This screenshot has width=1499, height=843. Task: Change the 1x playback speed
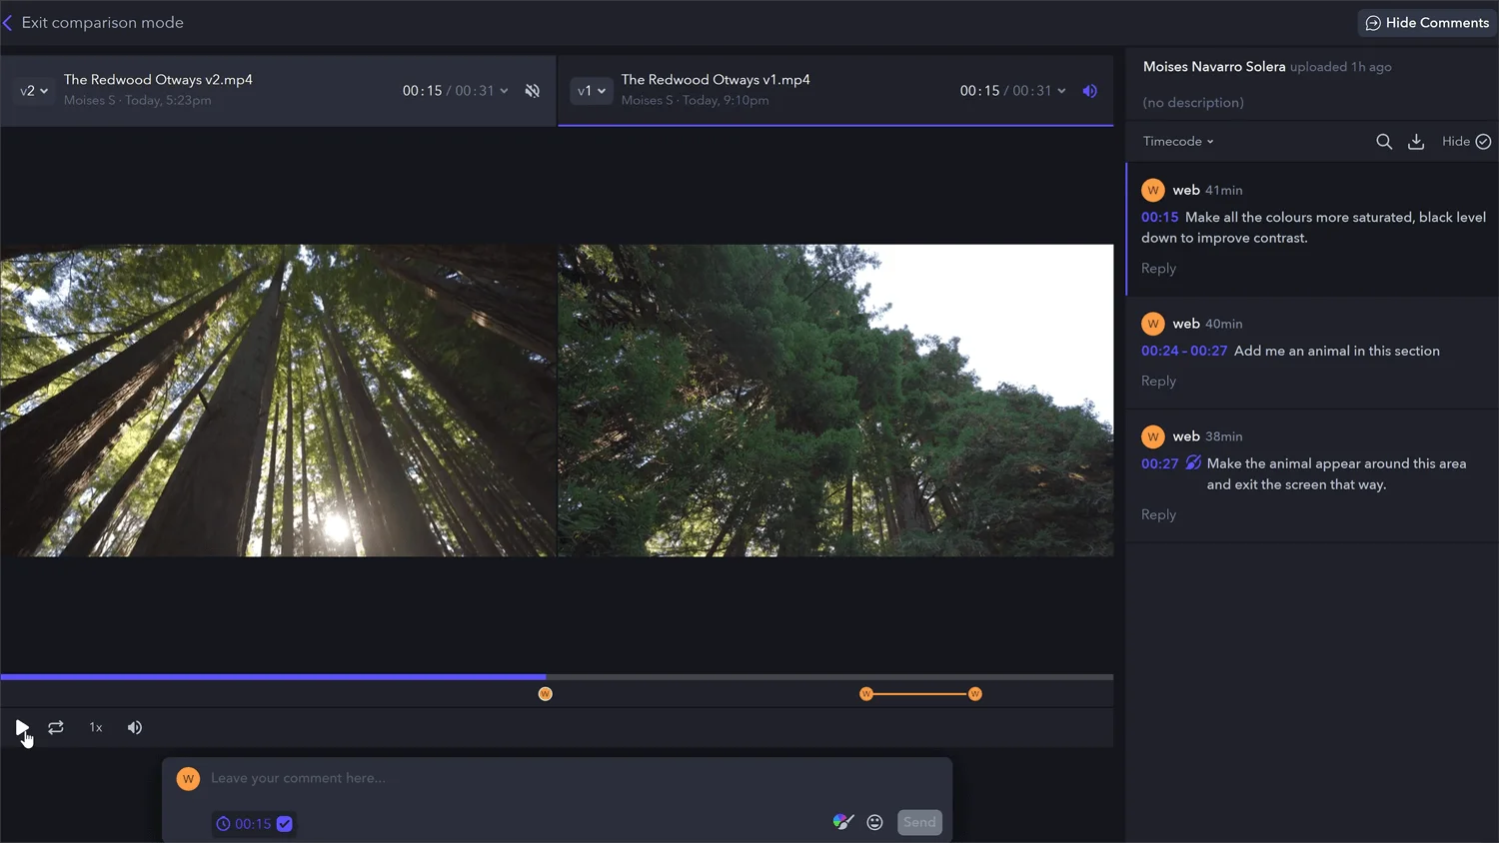point(96,728)
